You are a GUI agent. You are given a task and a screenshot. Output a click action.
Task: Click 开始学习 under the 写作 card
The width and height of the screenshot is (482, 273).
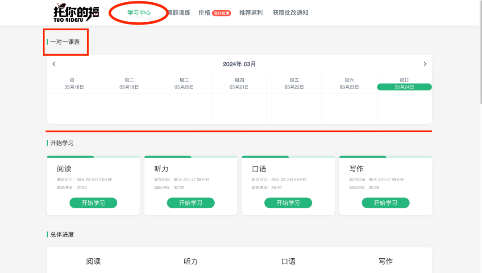pyautogui.click(x=386, y=203)
